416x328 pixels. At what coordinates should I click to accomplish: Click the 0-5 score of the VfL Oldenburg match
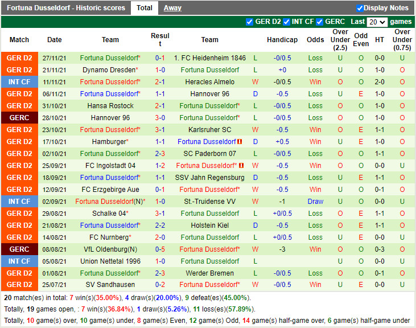160,249
